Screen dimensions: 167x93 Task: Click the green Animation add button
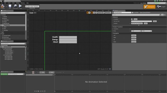(x=4, y=74)
